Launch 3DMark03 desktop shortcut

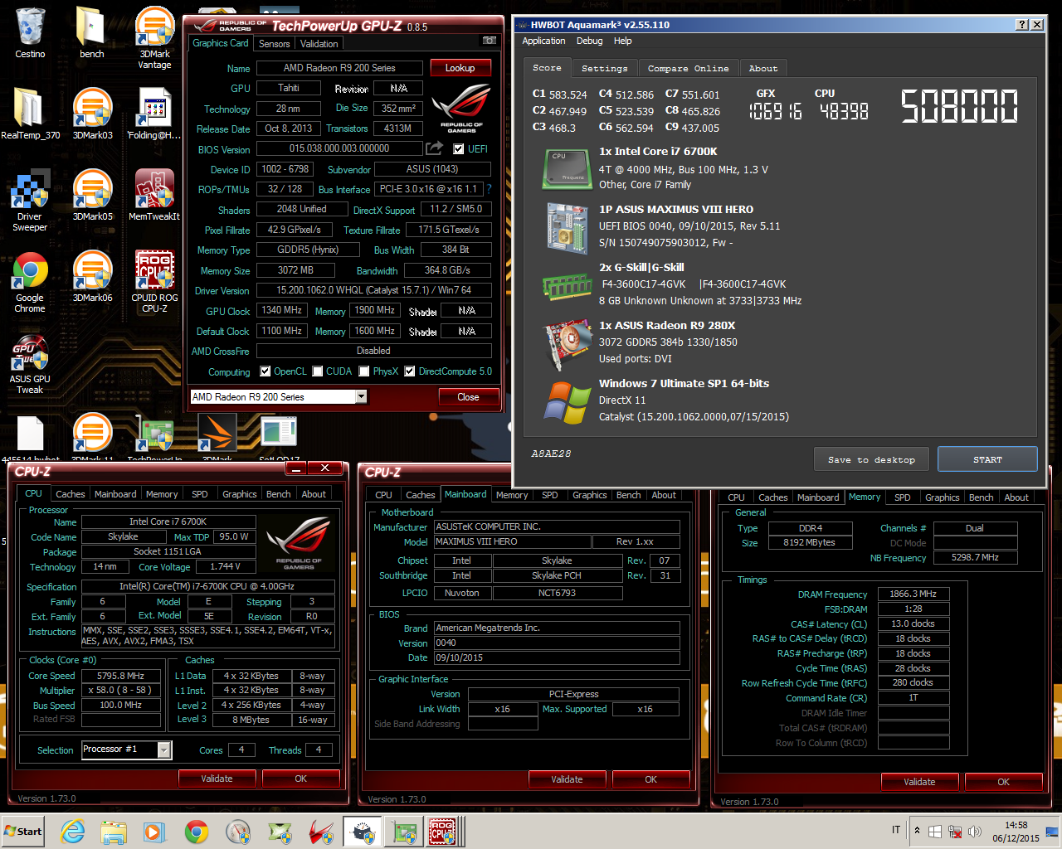tap(92, 114)
